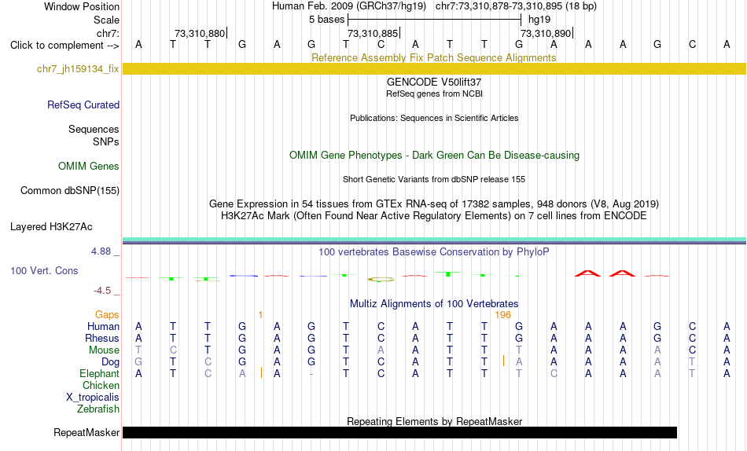Screen dimensions: 747x451
Task: Open the RefSeq Curated track label
Action: tap(83, 104)
